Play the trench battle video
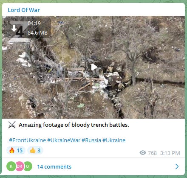This screenshot has width=187, height=178. tap(94, 67)
